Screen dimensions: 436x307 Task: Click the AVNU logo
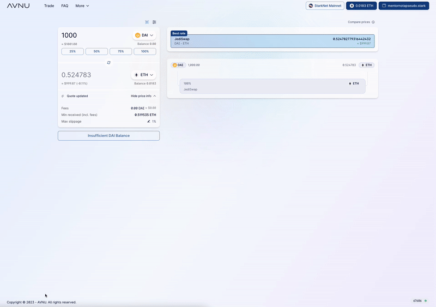(x=19, y=5)
